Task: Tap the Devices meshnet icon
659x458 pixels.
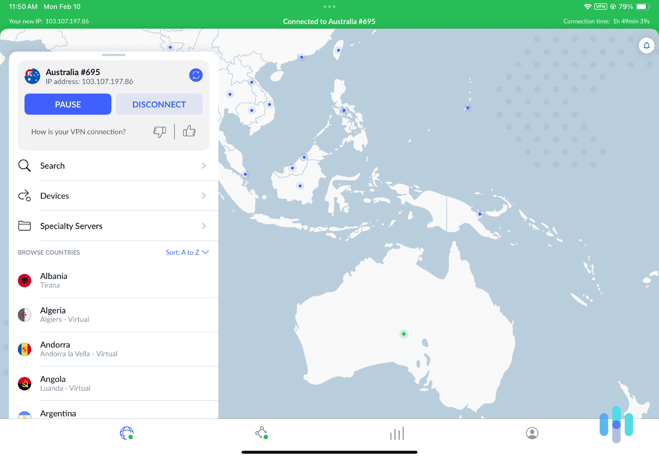Action: [24, 196]
